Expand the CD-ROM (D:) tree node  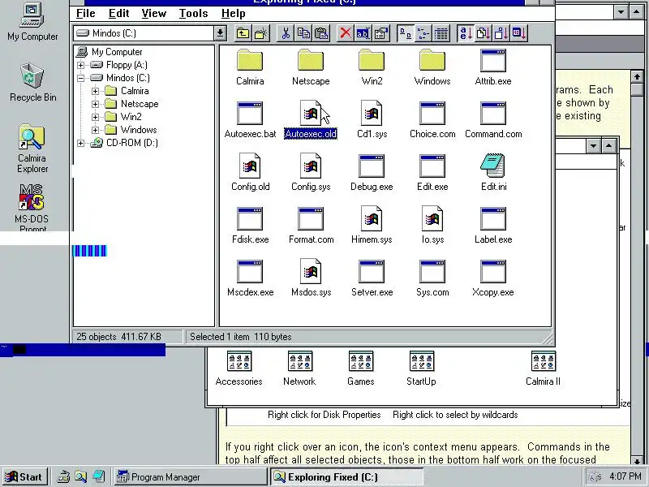click(x=80, y=143)
